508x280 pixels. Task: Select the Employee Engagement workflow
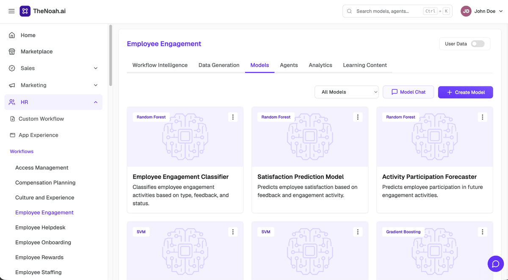tap(44, 213)
